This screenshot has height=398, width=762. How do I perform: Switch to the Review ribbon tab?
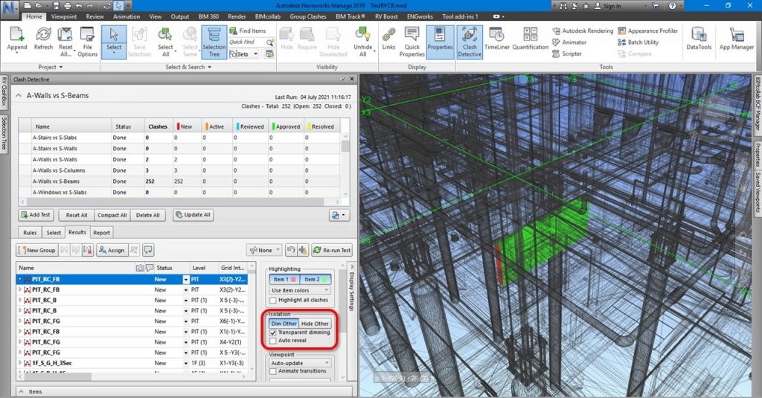coord(95,16)
